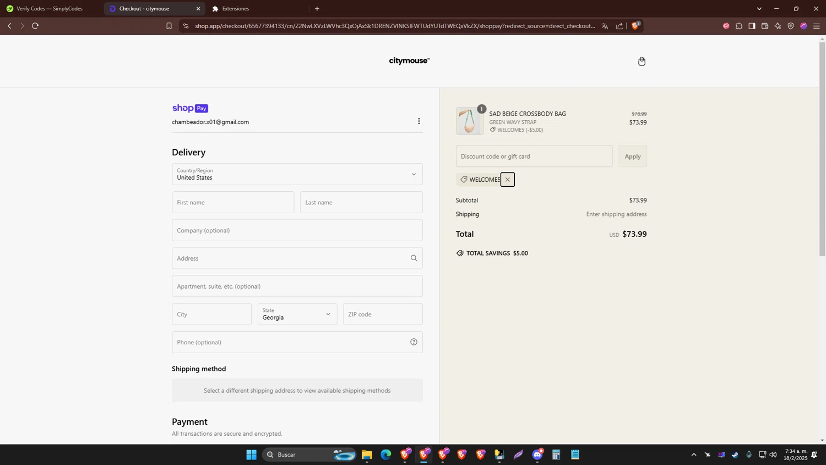Viewport: 826px width, 465px height.
Task: Click the TOTAL SAVINGS $5.00 text
Action: tap(497, 253)
